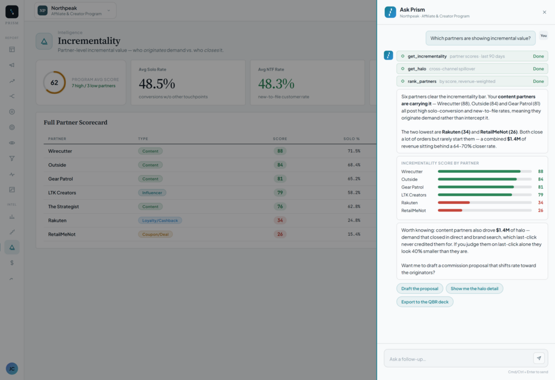Click the Prism logo at top left

(x=12, y=12)
